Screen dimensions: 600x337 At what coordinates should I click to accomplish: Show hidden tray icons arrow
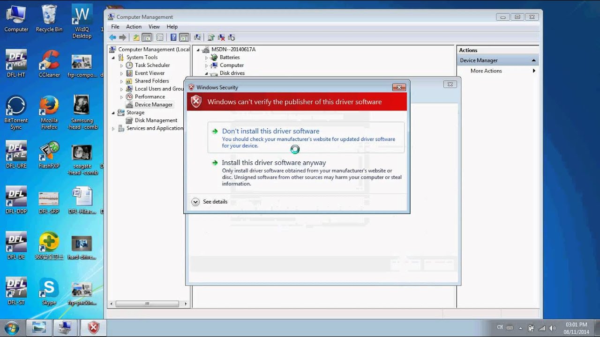(520, 328)
